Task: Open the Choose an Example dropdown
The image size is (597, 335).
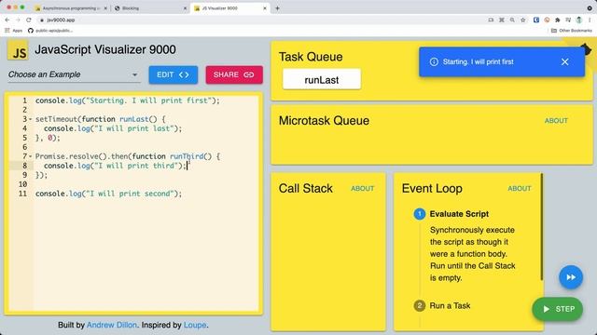Action: 74,74
